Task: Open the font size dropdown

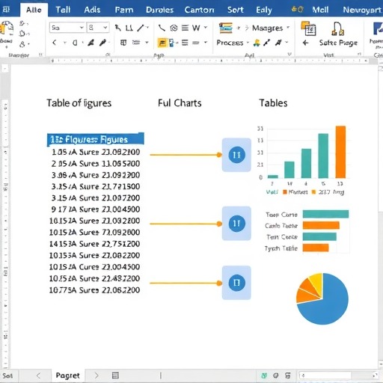Action: click(98, 28)
